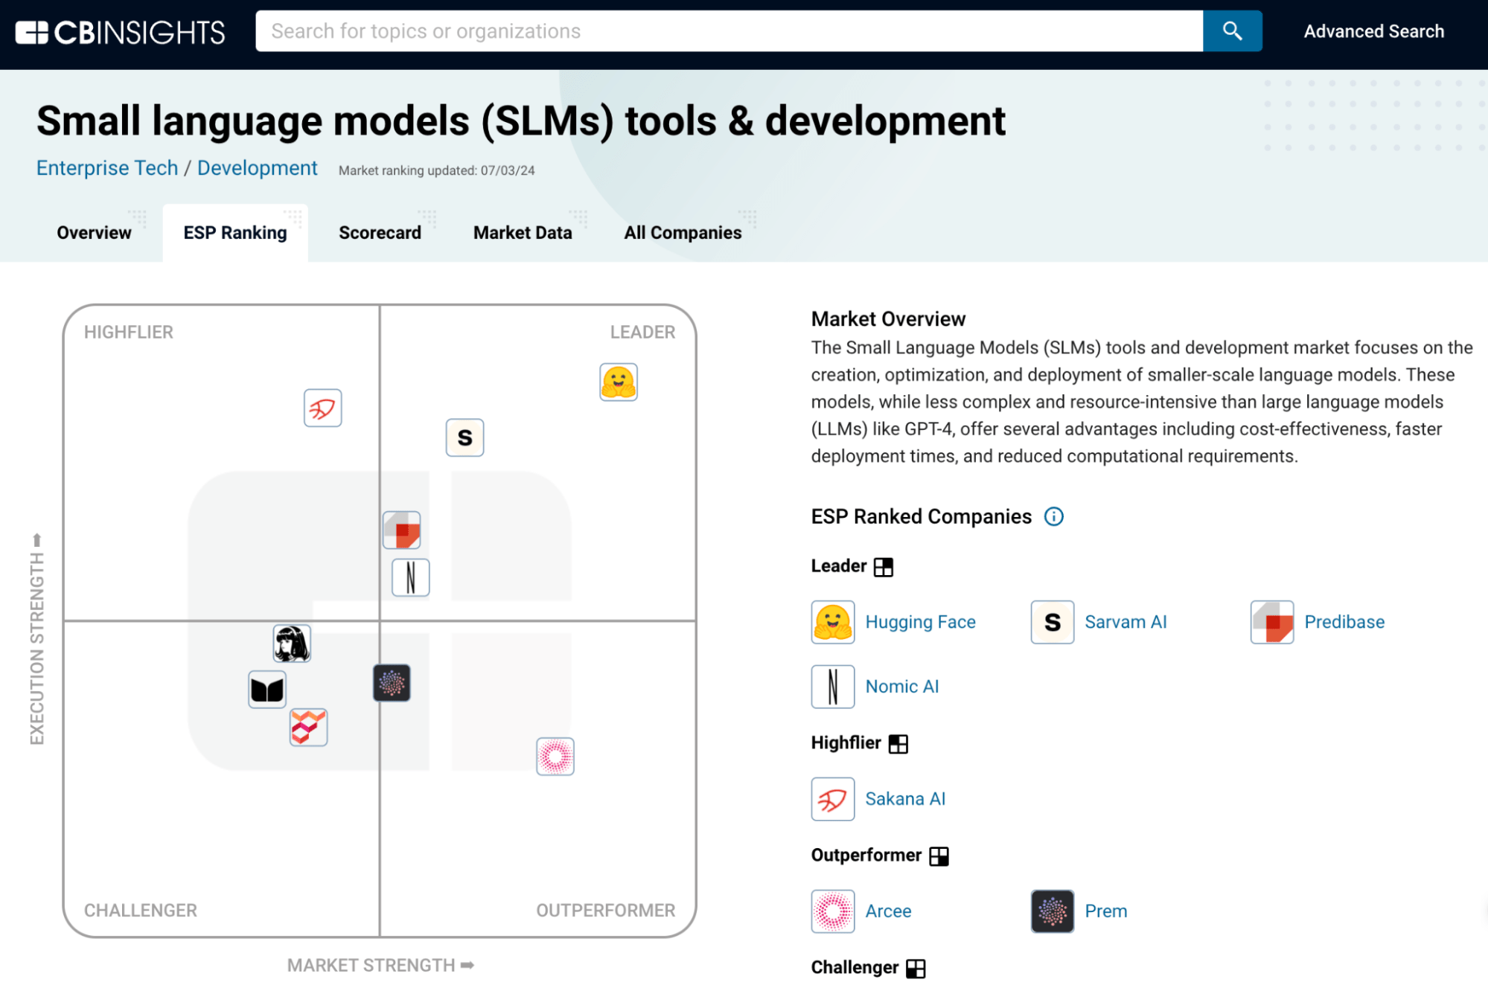
Task: Click the black book logo in Challenger quadrant
Action: pyautogui.click(x=267, y=690)
